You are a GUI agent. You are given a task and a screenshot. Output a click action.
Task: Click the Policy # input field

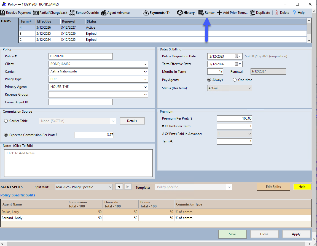pyautogui.click(x=80, y=56)
